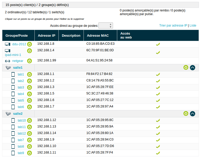Click power icon for netgear switch
The height and width of the screenshot is (159, 201).
tap(29, 61)
